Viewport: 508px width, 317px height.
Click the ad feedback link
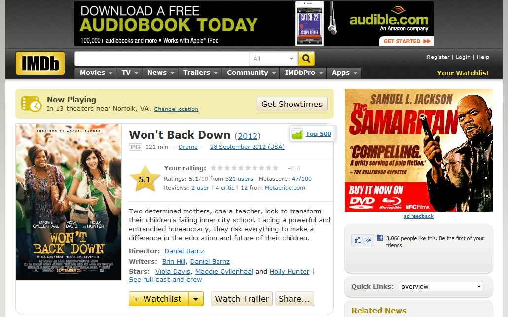coord(419,216)
